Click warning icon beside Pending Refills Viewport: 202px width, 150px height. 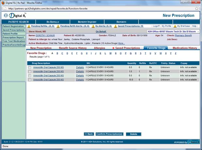tap(29, 26)
